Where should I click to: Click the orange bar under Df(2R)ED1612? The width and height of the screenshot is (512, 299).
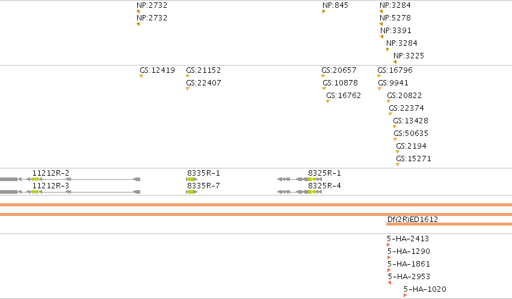coord(449,224)
